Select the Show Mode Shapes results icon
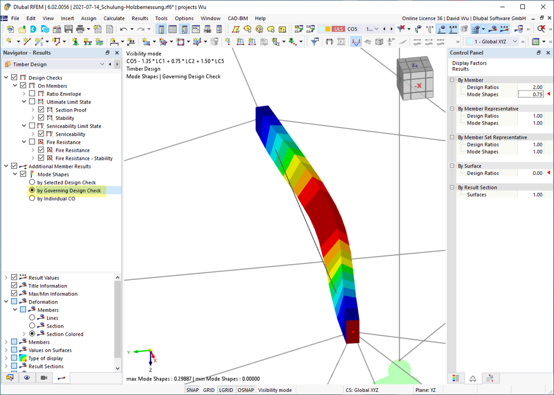554x395 pixels. [x=356, y=41]
